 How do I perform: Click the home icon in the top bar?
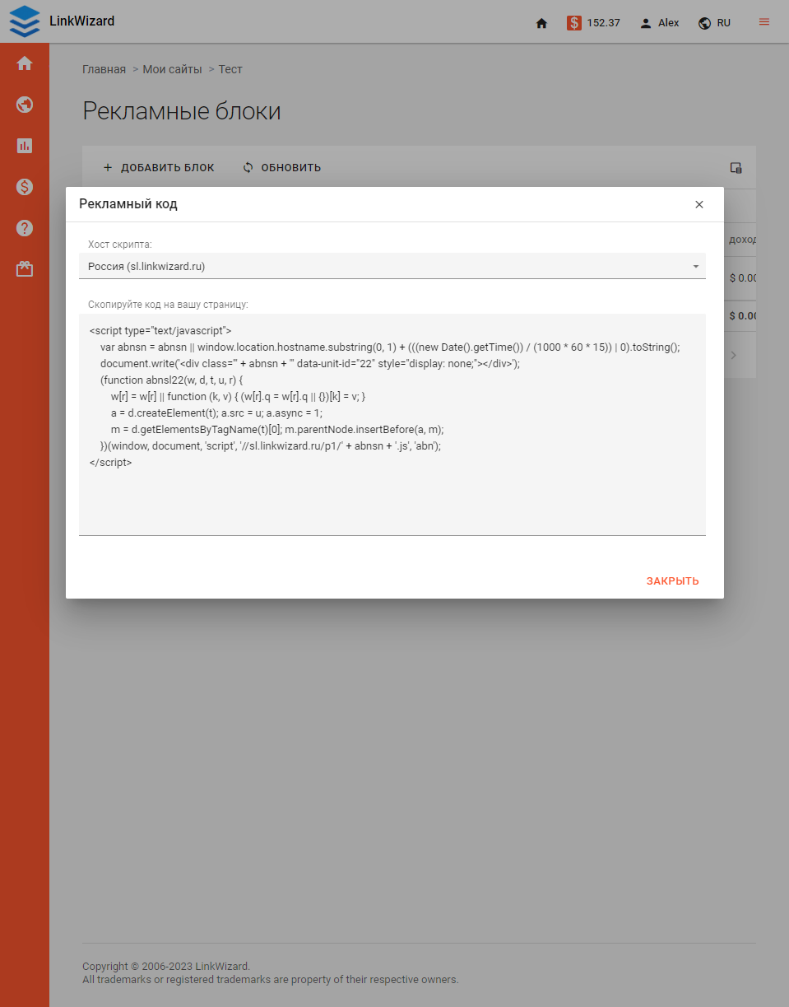[541, 23]
